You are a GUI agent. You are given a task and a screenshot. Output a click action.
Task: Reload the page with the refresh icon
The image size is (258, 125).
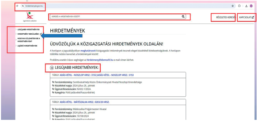click(17, 6)
